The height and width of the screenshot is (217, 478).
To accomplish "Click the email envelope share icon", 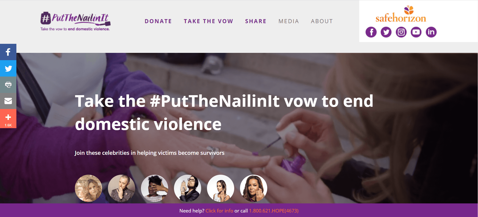I will pos(8,101).
